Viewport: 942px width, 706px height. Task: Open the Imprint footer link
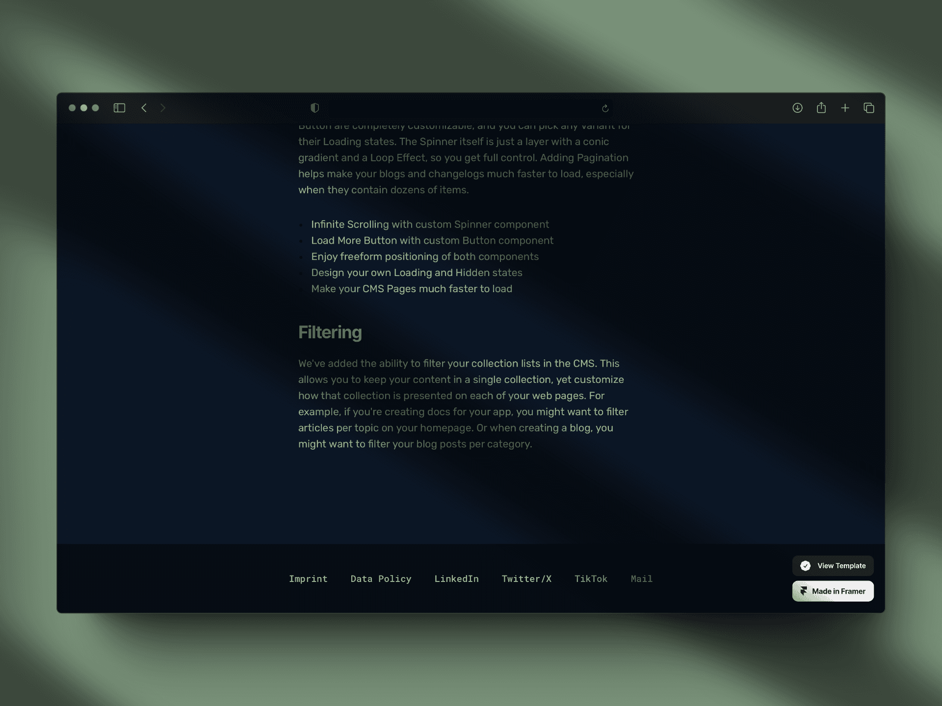[308, 579]
